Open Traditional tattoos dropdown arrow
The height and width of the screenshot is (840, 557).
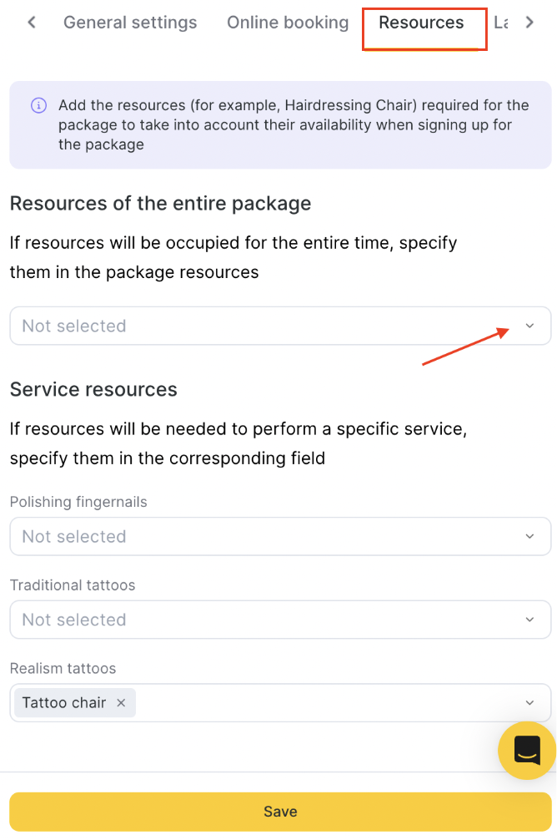pos(529,620)
